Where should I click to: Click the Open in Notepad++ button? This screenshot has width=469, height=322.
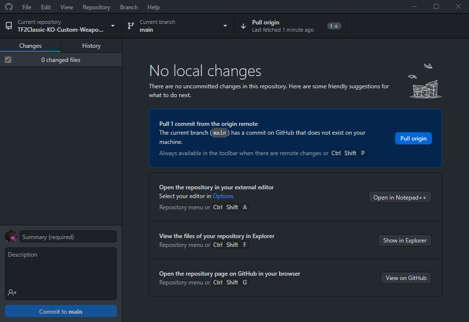coord(400,197)
